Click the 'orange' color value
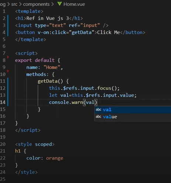 (55, 158)
